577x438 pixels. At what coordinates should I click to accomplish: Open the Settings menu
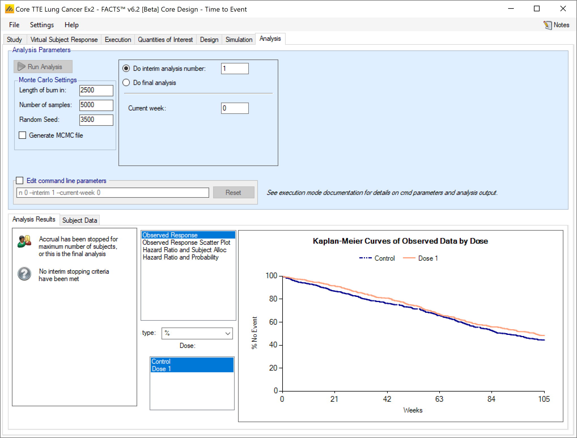point(42,25)
